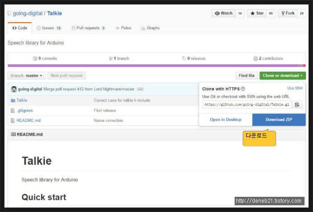Switch to the Code tab

pyautogui.click(x=20, y=28)
